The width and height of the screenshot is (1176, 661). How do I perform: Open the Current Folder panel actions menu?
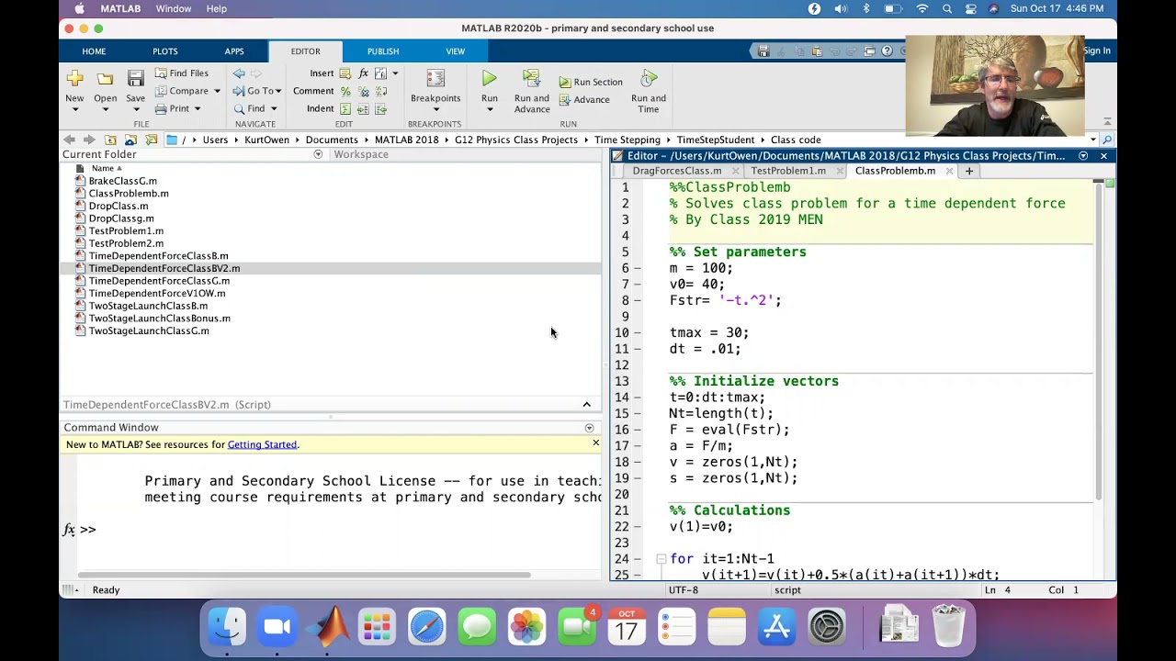(318, 154)
